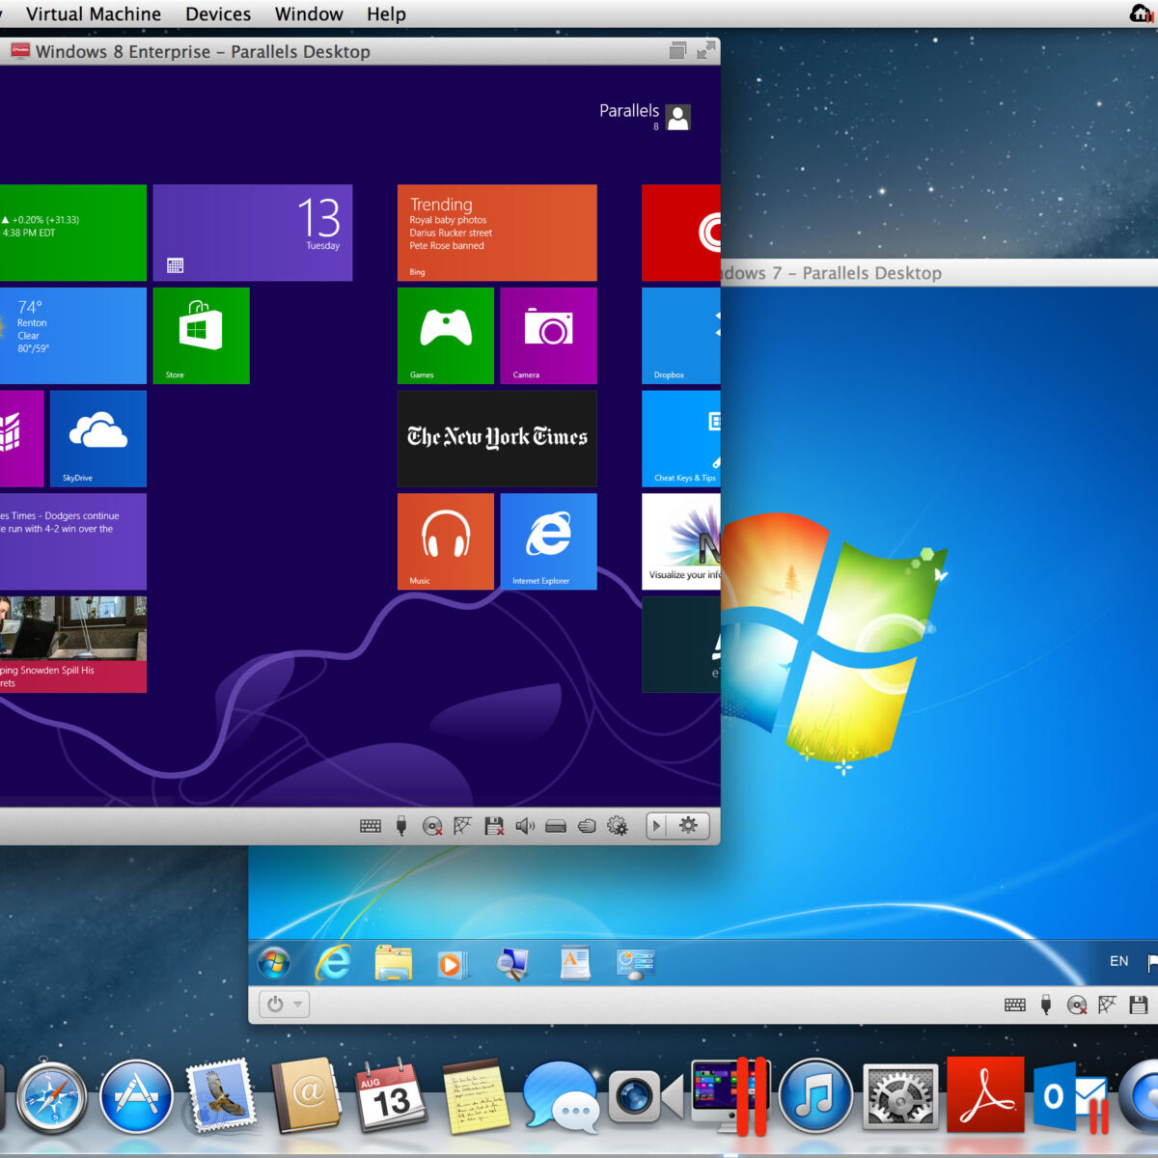Open the Renton weather tile showing 74°
This screenshot has width=1158, height=1158.
(73, 336)
